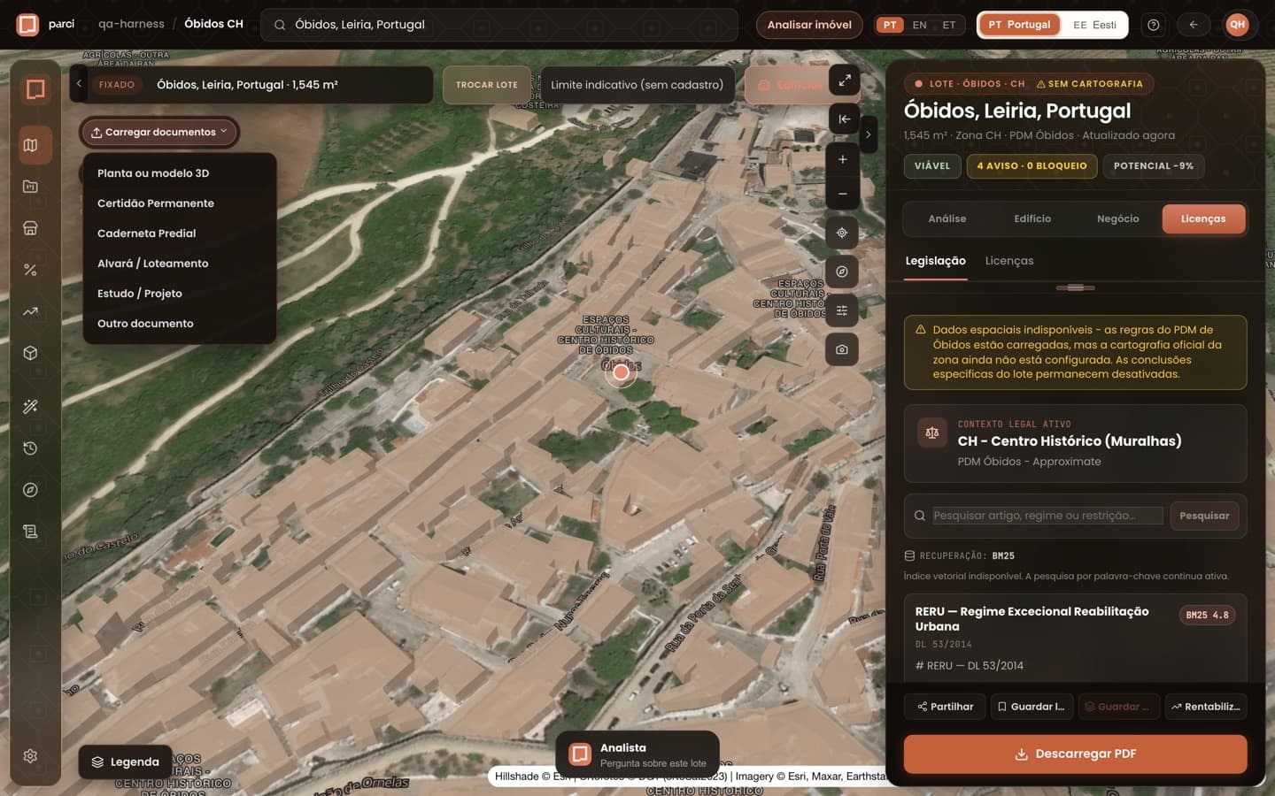The height and width of the screenshot is (796, 1275).
Task: Open the folder icon in the sidebar
Action: click(x=31, y=187)
